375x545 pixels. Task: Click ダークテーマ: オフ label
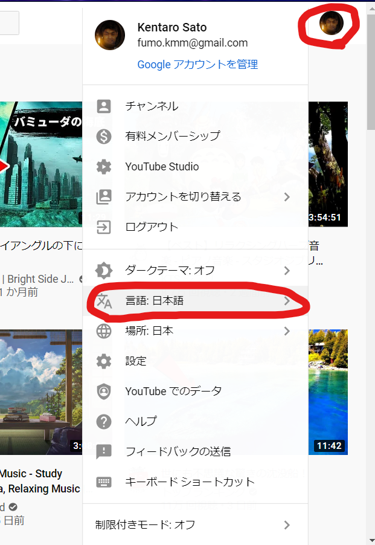[x=170, y=270]
